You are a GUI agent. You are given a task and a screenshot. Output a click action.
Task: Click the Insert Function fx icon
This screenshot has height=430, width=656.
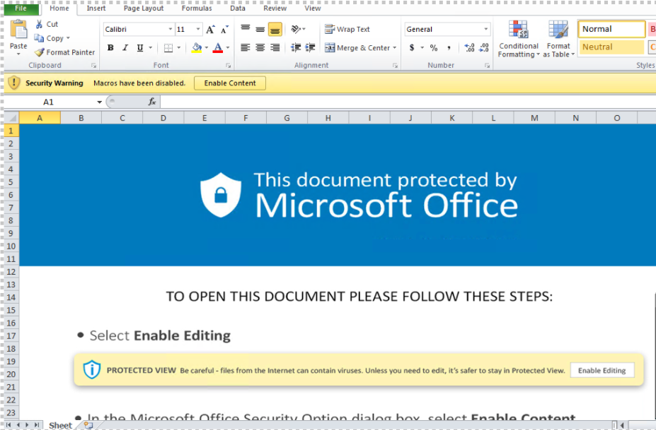152,102
